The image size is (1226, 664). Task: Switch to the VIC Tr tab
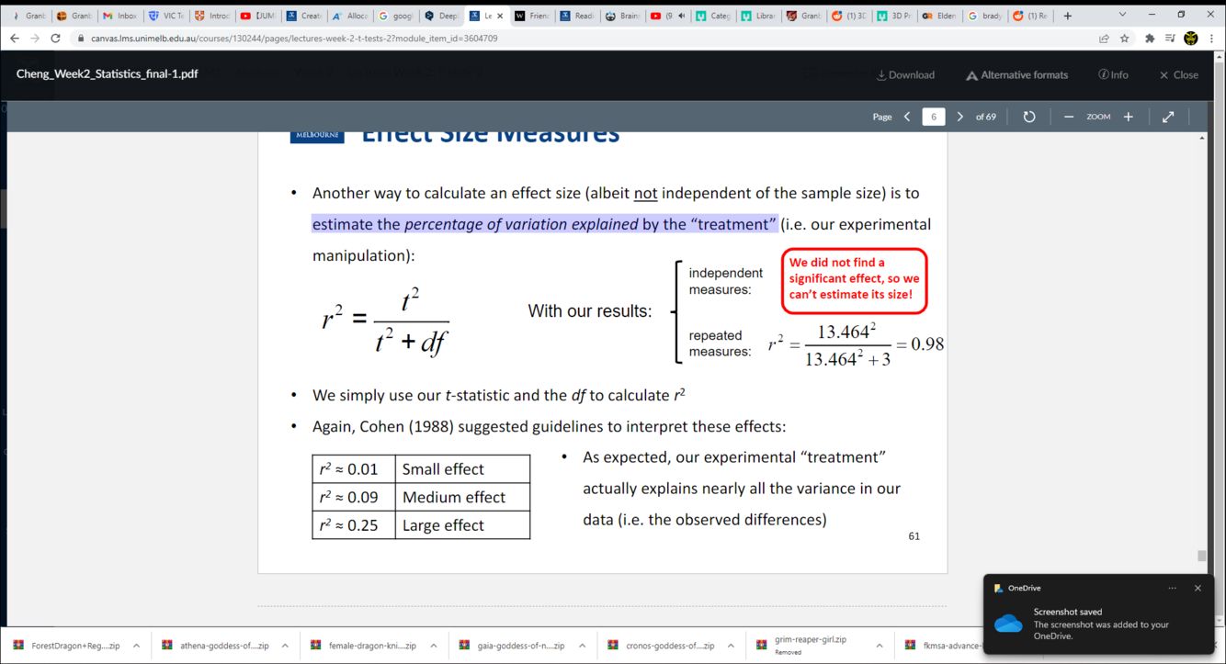coord(166,16)
